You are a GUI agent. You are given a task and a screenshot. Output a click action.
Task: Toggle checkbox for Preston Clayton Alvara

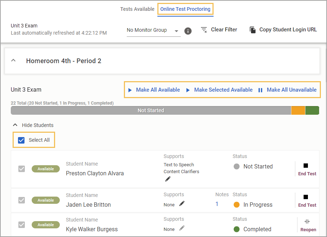(x=22, y=169)
